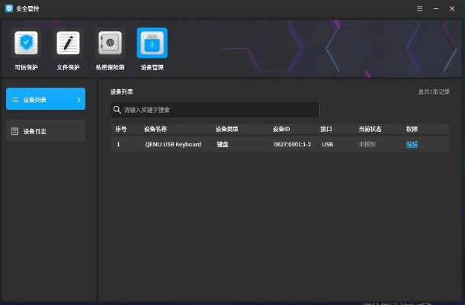
Task: Click the 安全管控 app logo in title bar
Action: pyautogui.click(x=8, y=8)
